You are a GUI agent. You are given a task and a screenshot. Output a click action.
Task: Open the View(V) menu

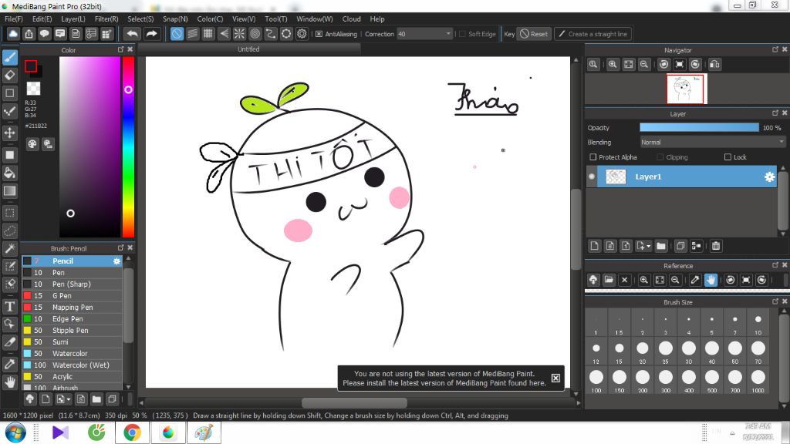pos(244,19)
